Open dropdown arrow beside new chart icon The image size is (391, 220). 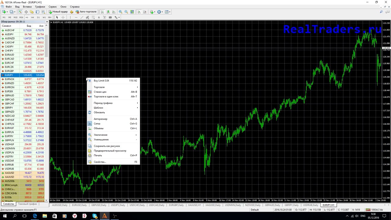point(7,12)
